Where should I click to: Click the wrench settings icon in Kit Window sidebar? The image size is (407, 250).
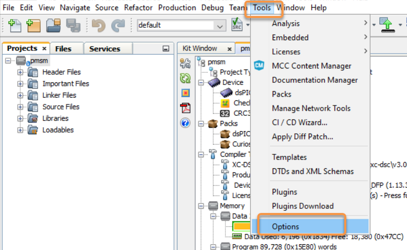click(185, 64)
